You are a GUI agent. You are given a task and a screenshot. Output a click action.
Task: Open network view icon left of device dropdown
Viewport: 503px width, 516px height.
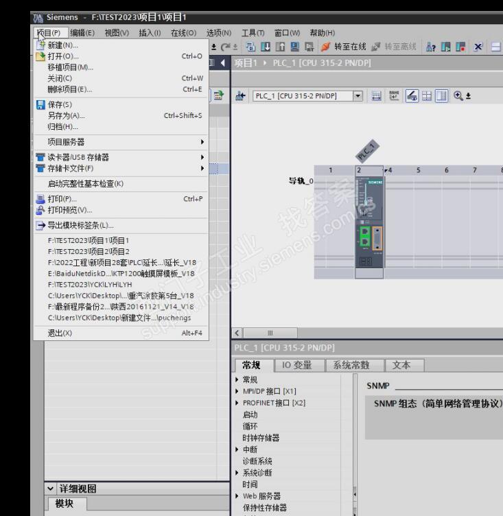[x=241, y=96]
